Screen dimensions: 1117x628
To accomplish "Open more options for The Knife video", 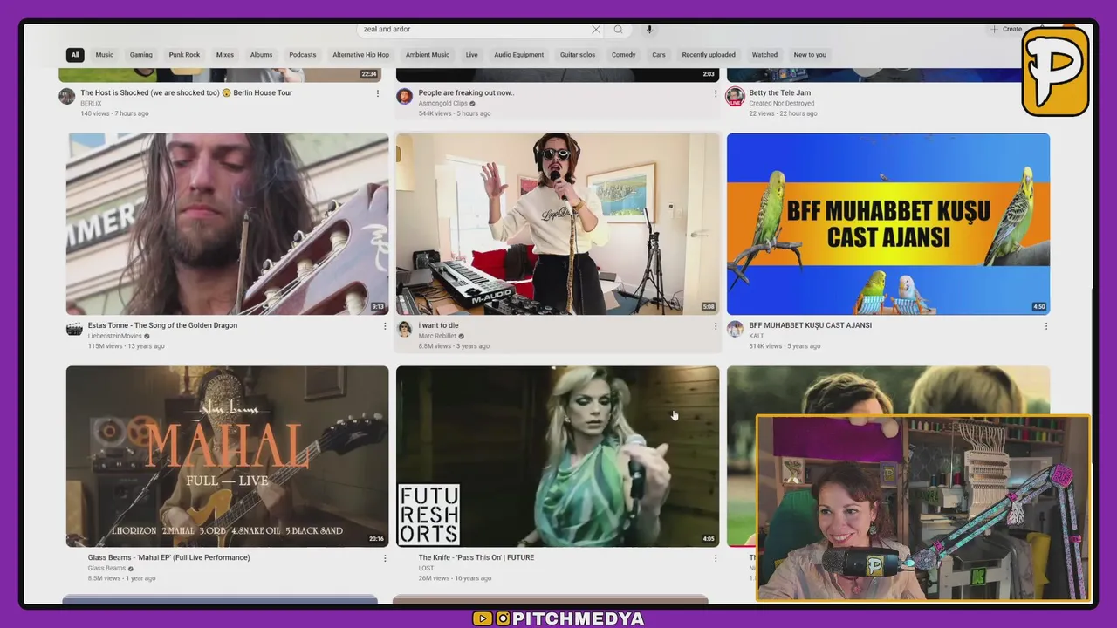I will (x=716, y=558).
